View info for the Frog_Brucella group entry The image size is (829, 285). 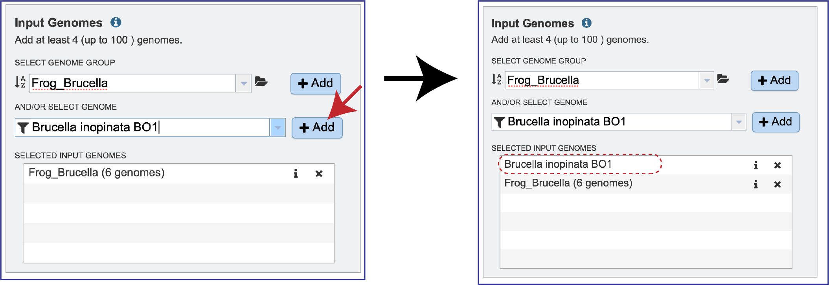tap(296, 173)
